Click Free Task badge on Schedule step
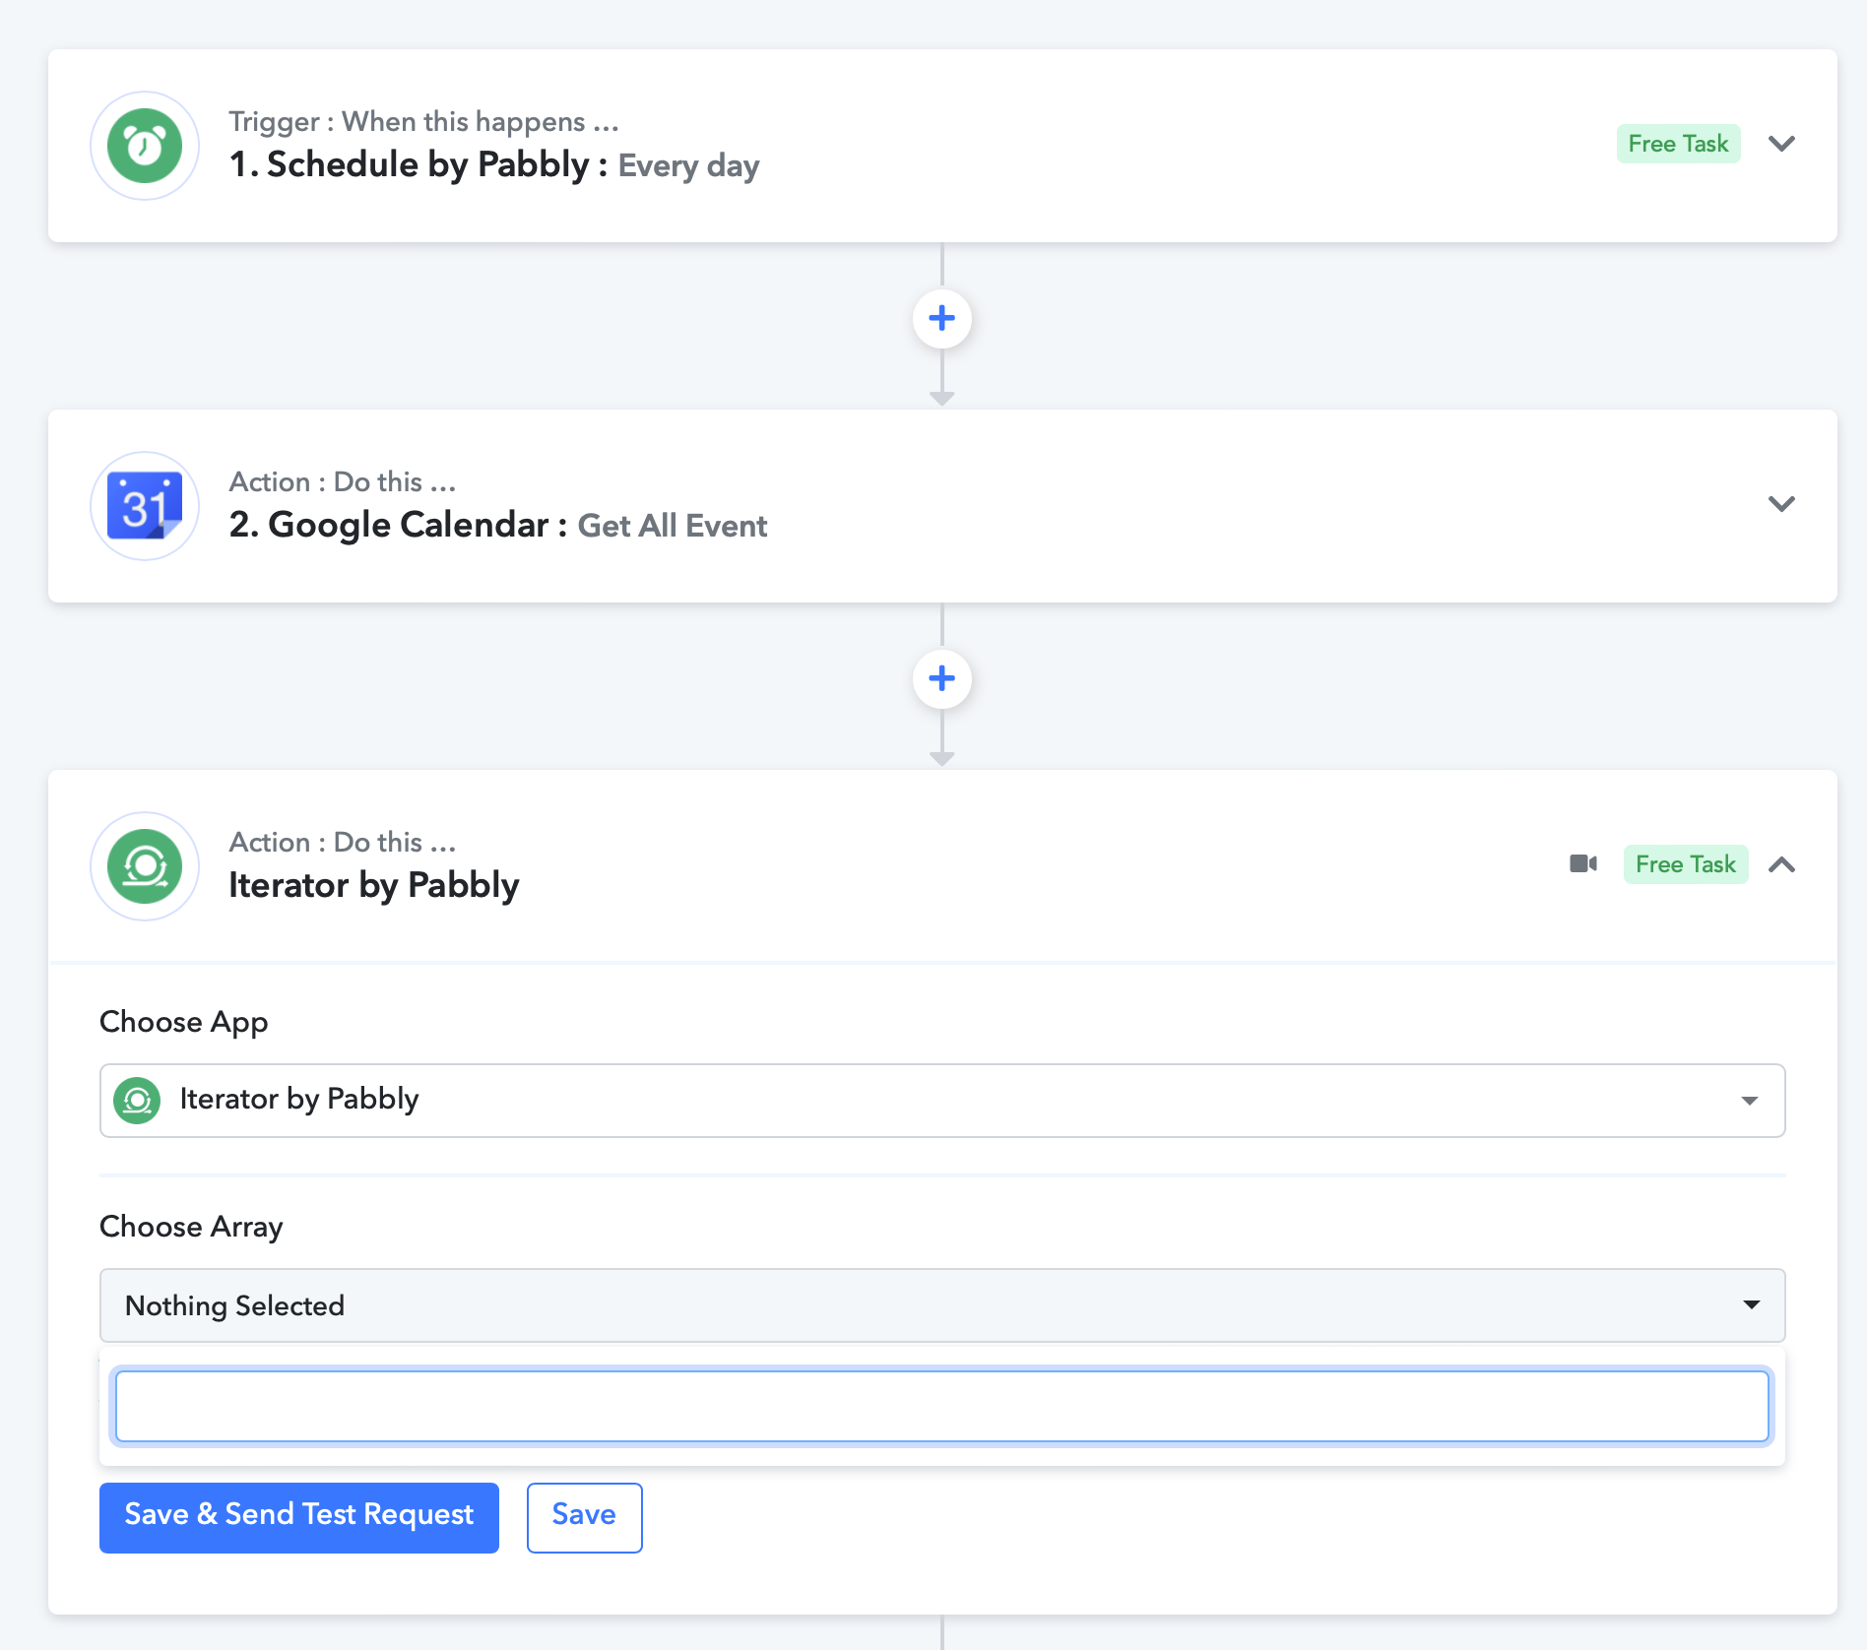 1678,144
